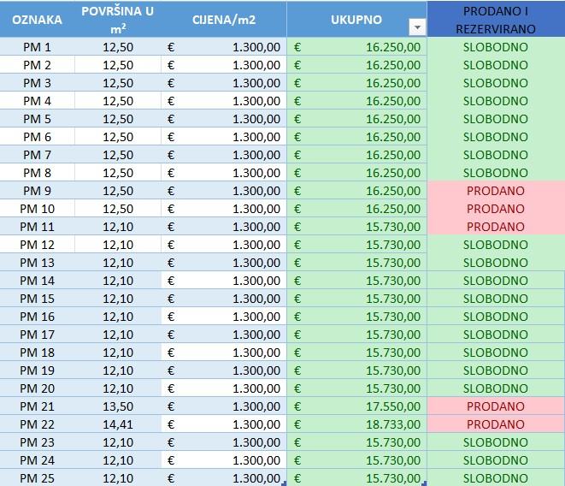The height and width of the screenshot is (486, 565).
Task: Select the 12,10 area in PM 23 row
Action: click(x=118, y=442)
